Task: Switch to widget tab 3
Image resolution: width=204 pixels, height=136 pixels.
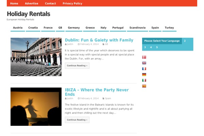Action: (145, 47)
